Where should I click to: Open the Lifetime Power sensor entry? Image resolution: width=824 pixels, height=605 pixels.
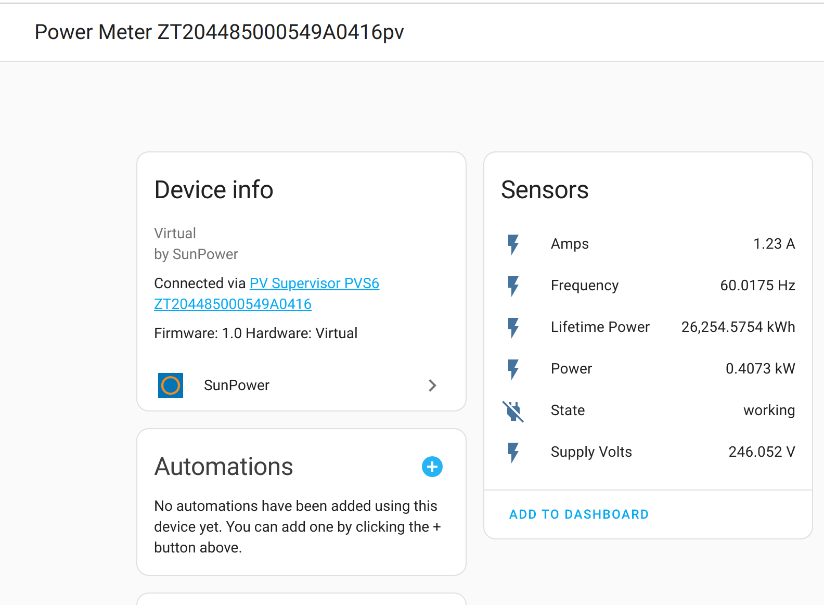coord(648,327)
